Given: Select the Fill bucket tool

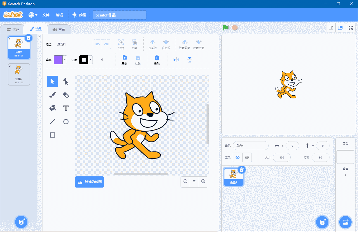Looking at the screenshot, I should (53, 108).
